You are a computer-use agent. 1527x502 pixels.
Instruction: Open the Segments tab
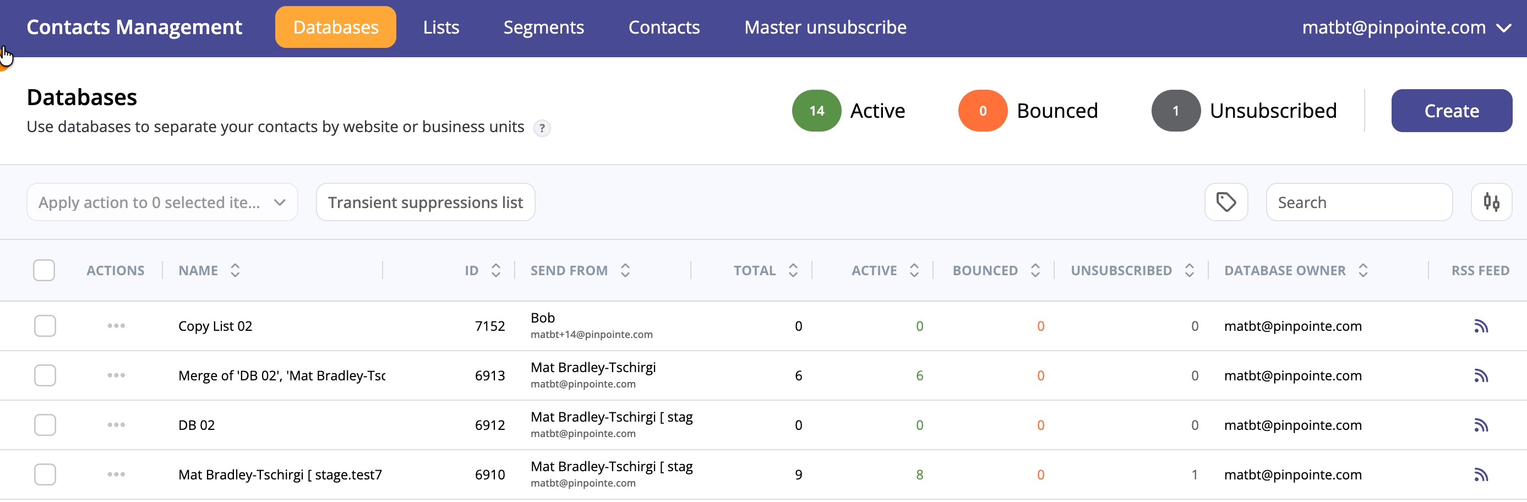tap(543, 28)
